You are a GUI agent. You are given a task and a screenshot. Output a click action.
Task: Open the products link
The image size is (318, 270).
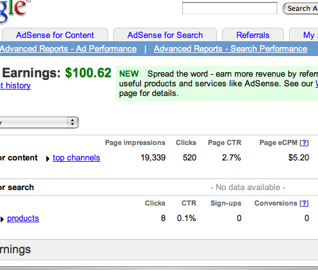[23, 218]
